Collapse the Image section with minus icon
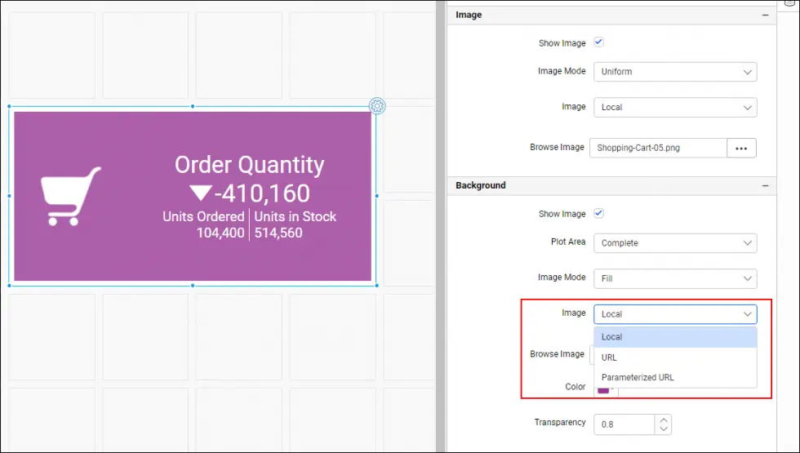 [x=765, y=15]
